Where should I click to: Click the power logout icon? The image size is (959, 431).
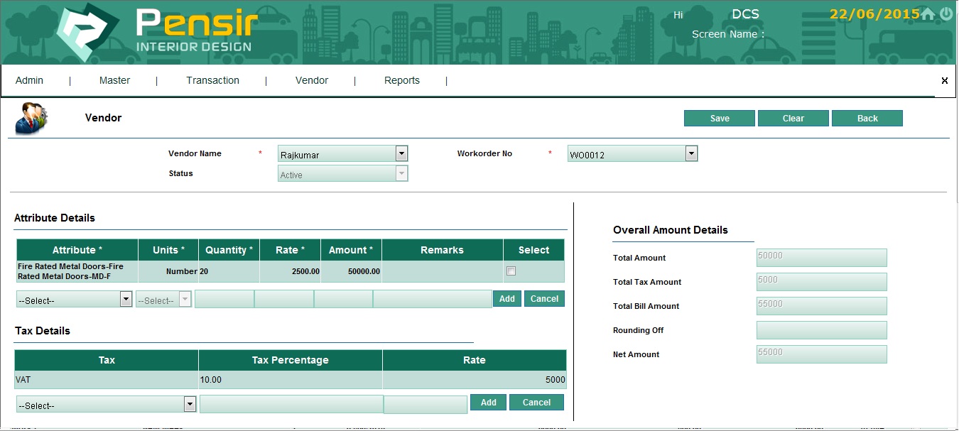[x=946, y=14]
